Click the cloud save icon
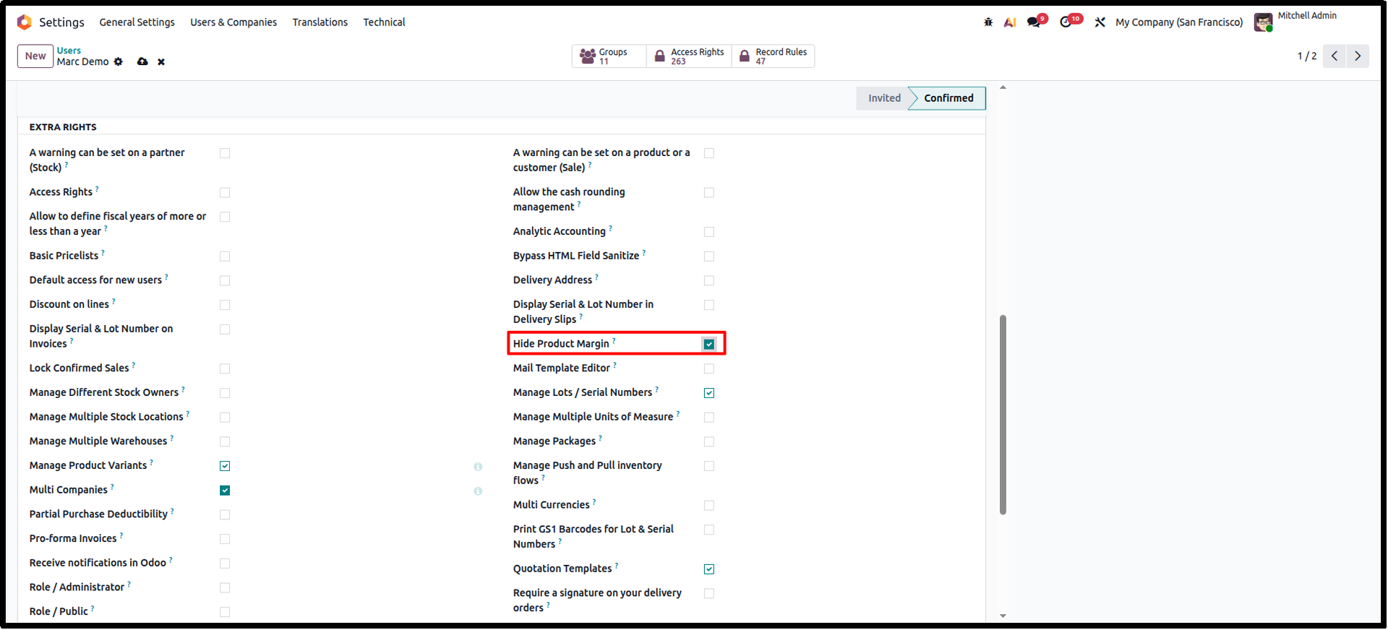 [x=142, y=62]
